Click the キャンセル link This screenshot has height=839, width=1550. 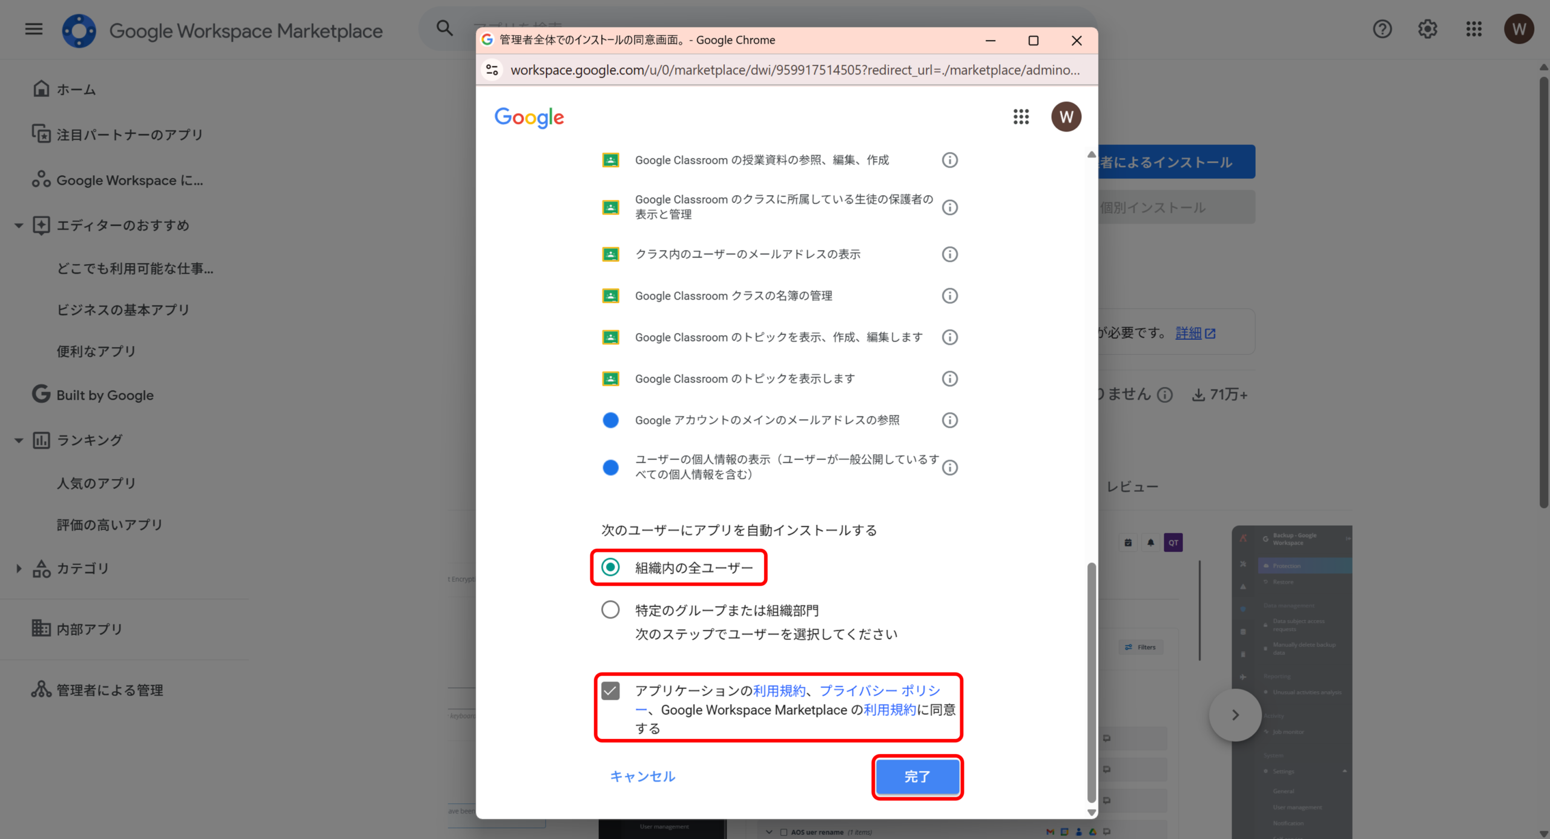(x=642, y=776)
